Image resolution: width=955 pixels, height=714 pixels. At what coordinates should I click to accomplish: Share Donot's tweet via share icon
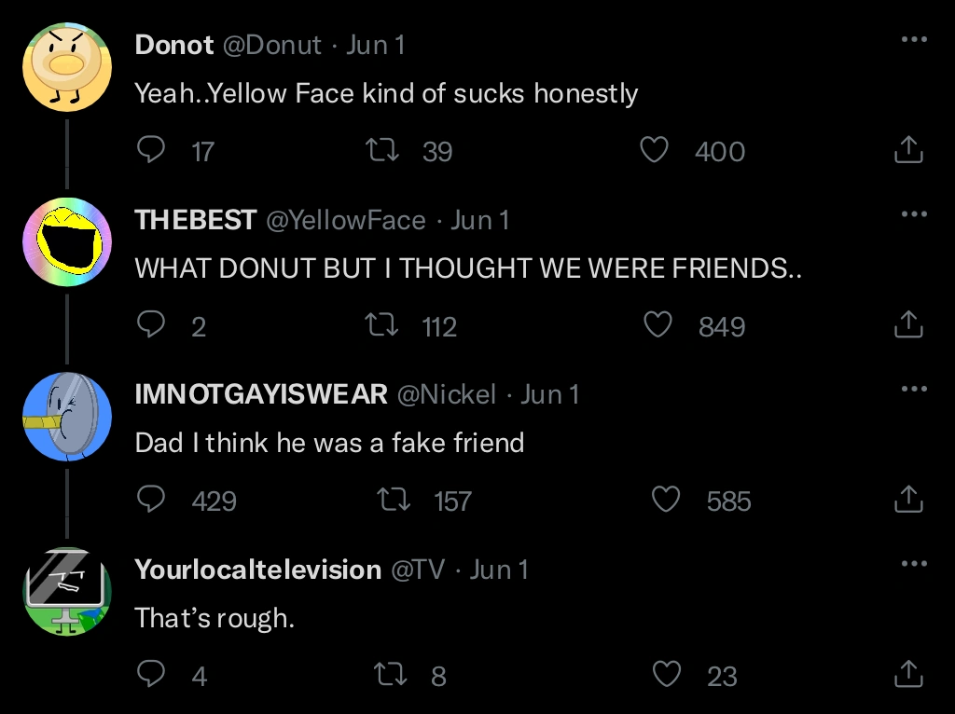click(x=908, y=150)
